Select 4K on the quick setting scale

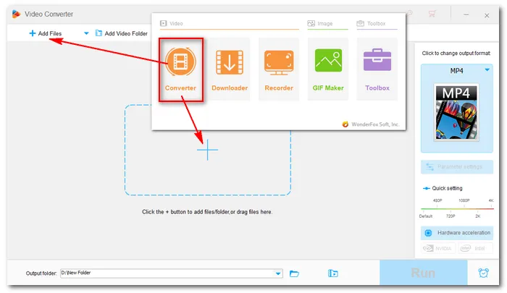point(491,200)
